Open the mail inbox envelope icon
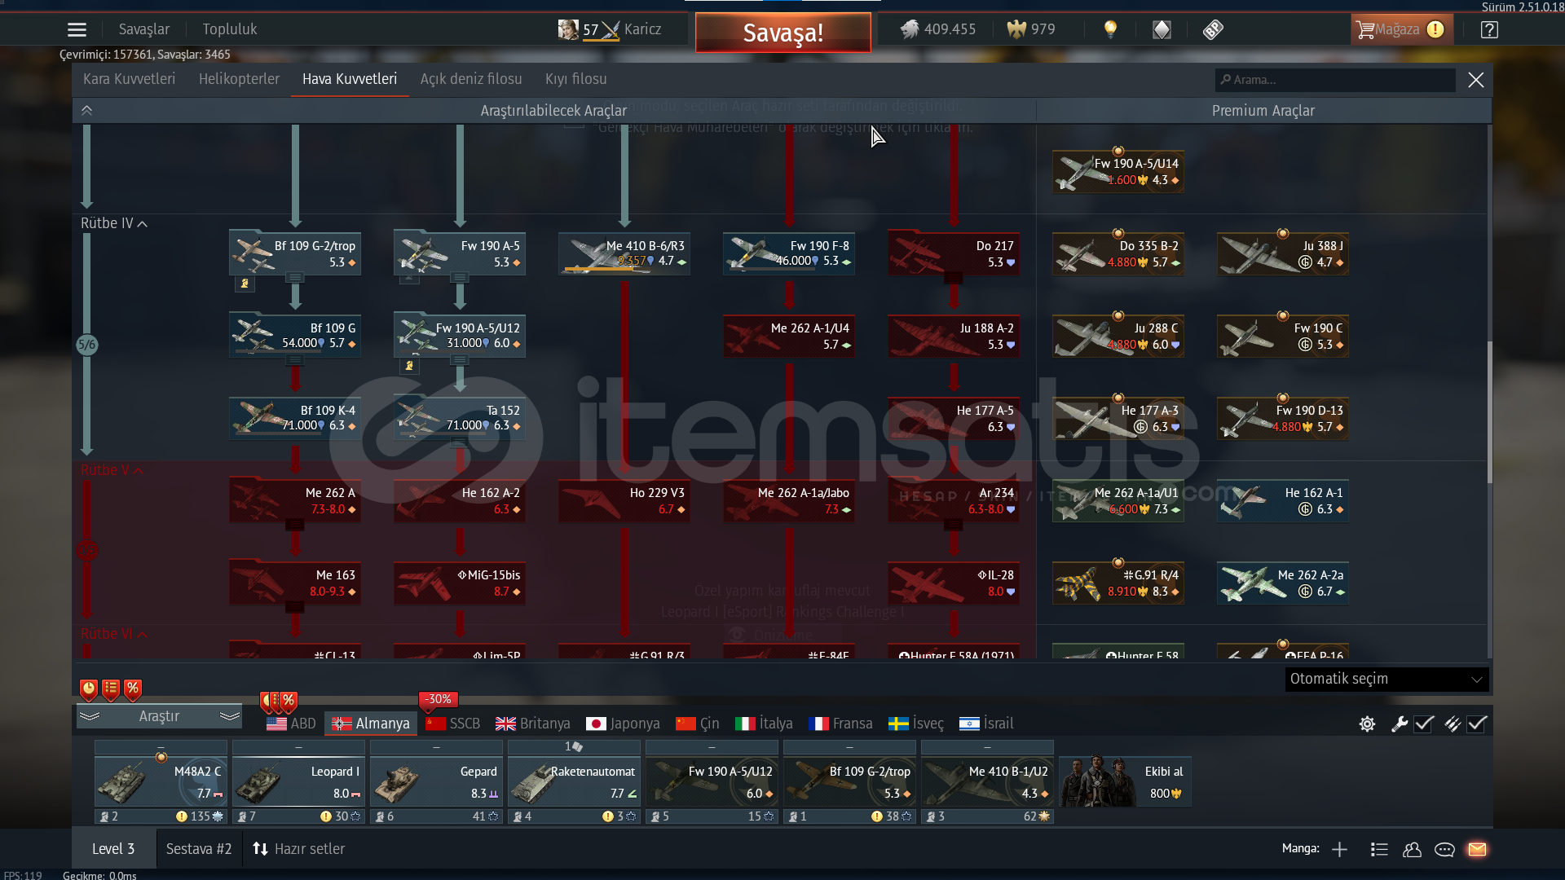This screenshot has width=1565, height=880. pyautogui.click(x=1477, y=849)
